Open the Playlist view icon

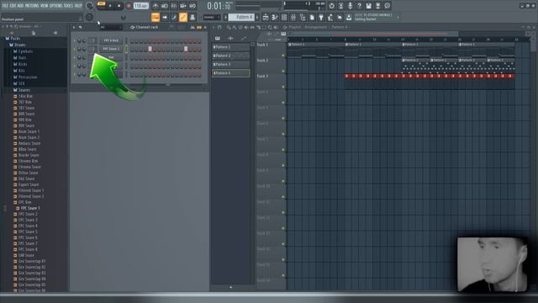pyautogui.click(x=266, y=17)
